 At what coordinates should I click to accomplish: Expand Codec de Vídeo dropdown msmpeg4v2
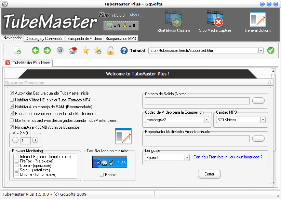click(x=206, y=120)
